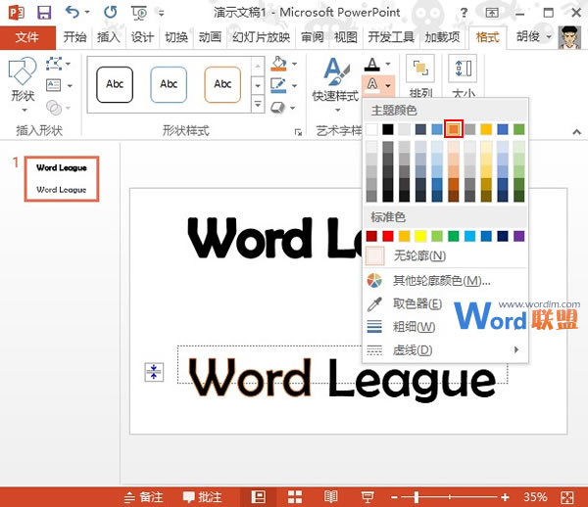Start slideshow from status bar
This screenshot has height=507, width=588.
367,497
